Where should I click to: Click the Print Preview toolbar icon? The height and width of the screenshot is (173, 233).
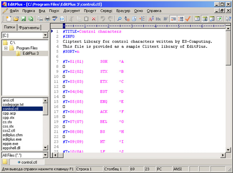coord(40,19)
